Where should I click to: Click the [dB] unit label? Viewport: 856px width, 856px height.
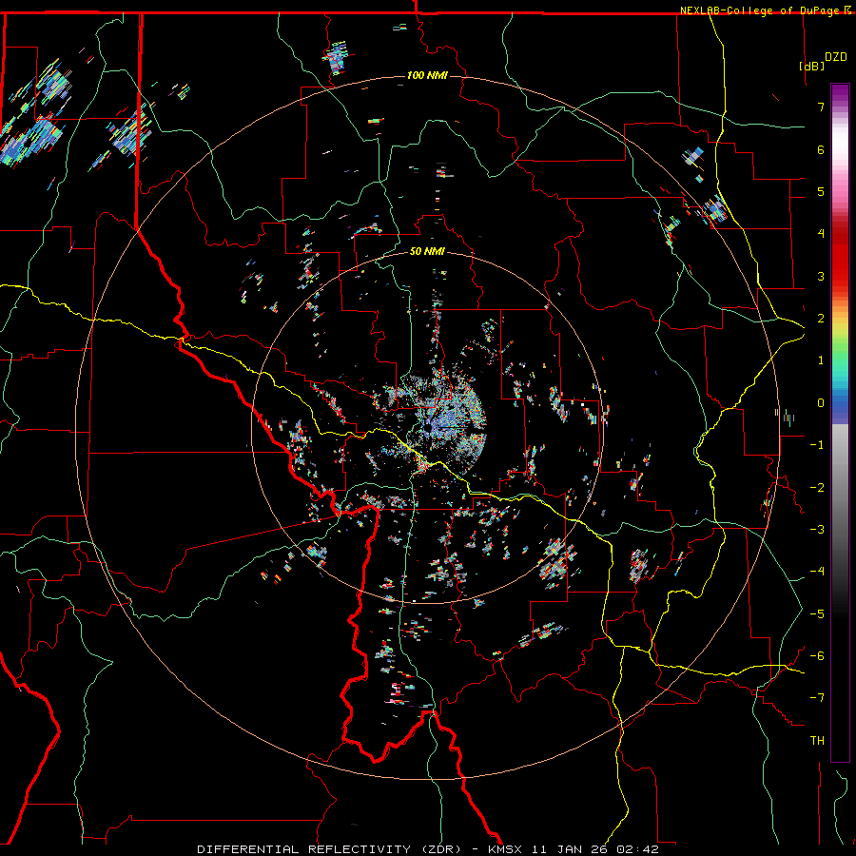pyautogui.click(x=812, y=66)
